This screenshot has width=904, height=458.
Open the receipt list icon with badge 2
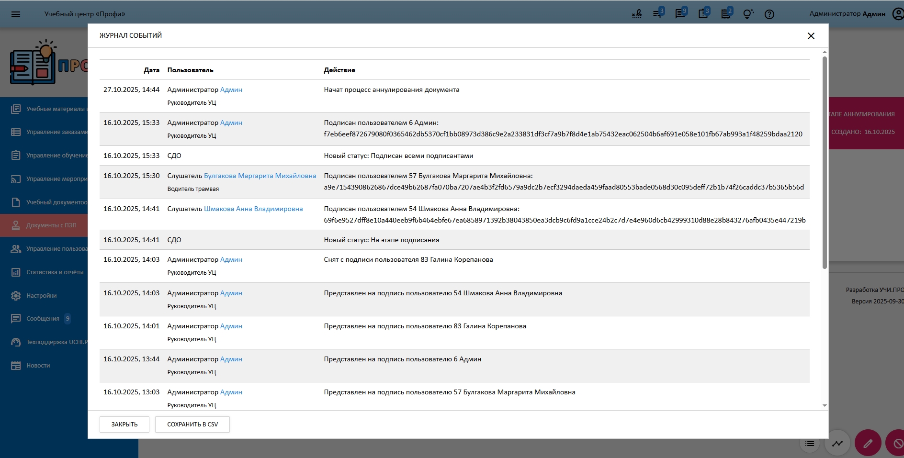click(x=726, y=14)
